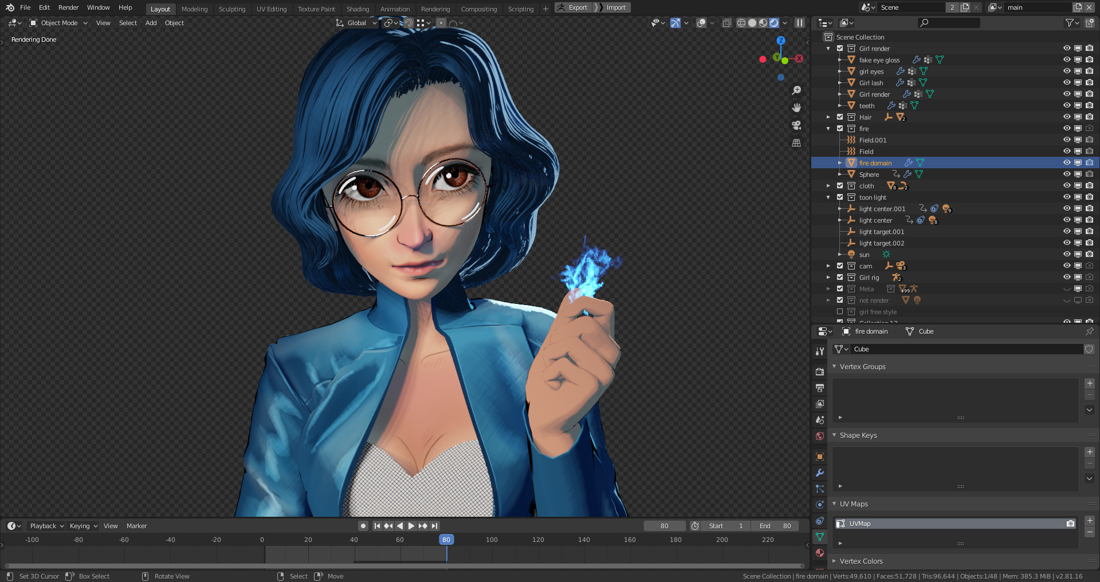
Task: Click the viewport zoom magnifier icon
Action: click(x=796, y=90)
